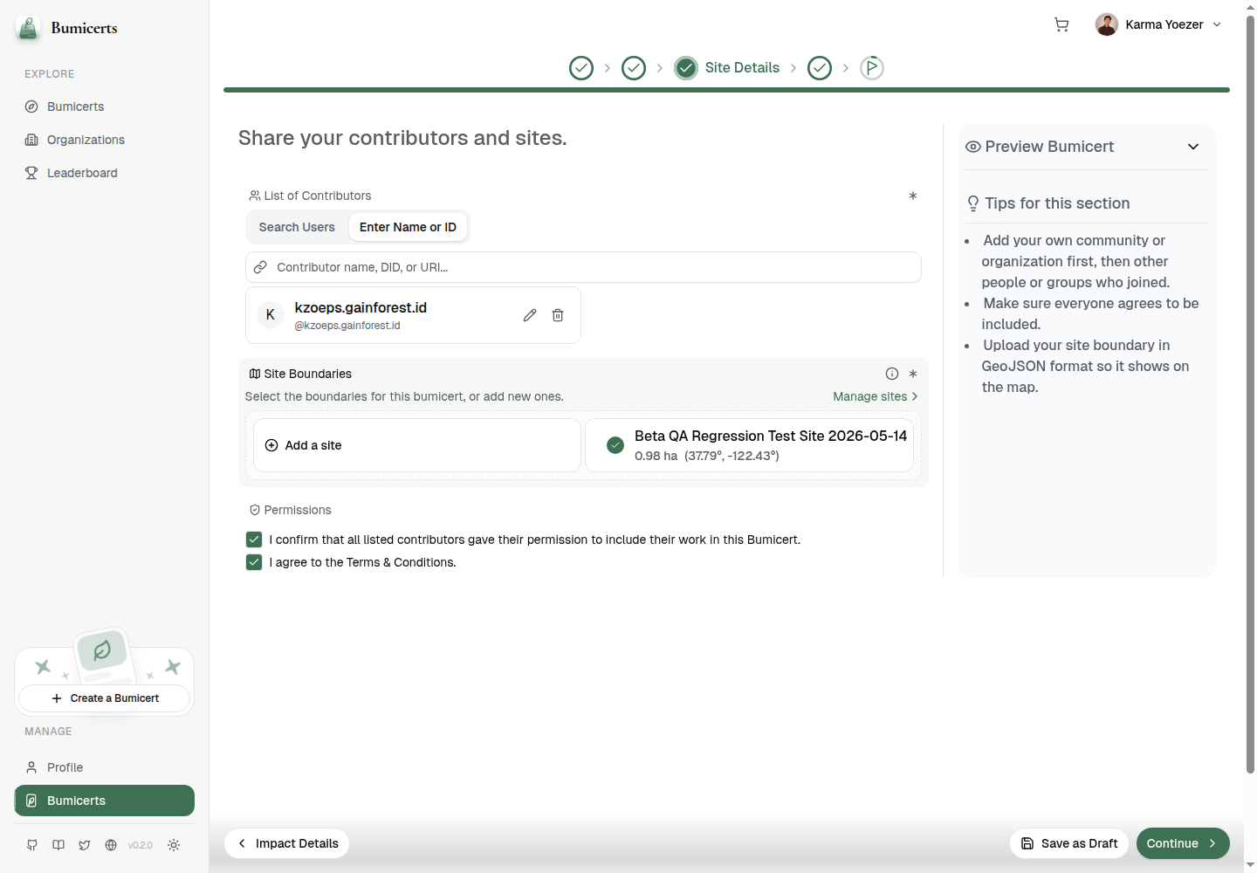Select Enter Name or ID tab
1257x873 pixels.
click(x=408, y=227)
